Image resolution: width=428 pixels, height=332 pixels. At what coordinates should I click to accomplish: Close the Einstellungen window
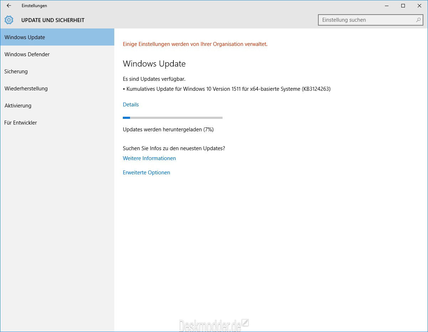(x=419, y=6)
